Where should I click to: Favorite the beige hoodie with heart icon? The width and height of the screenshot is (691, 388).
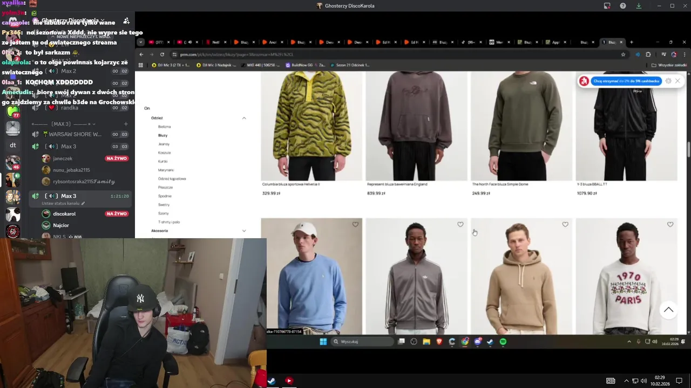point(565,225)
